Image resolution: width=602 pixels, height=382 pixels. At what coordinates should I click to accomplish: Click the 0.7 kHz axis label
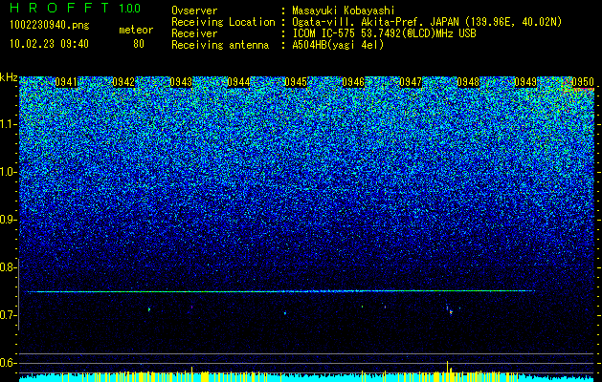[x=8, y=315]
